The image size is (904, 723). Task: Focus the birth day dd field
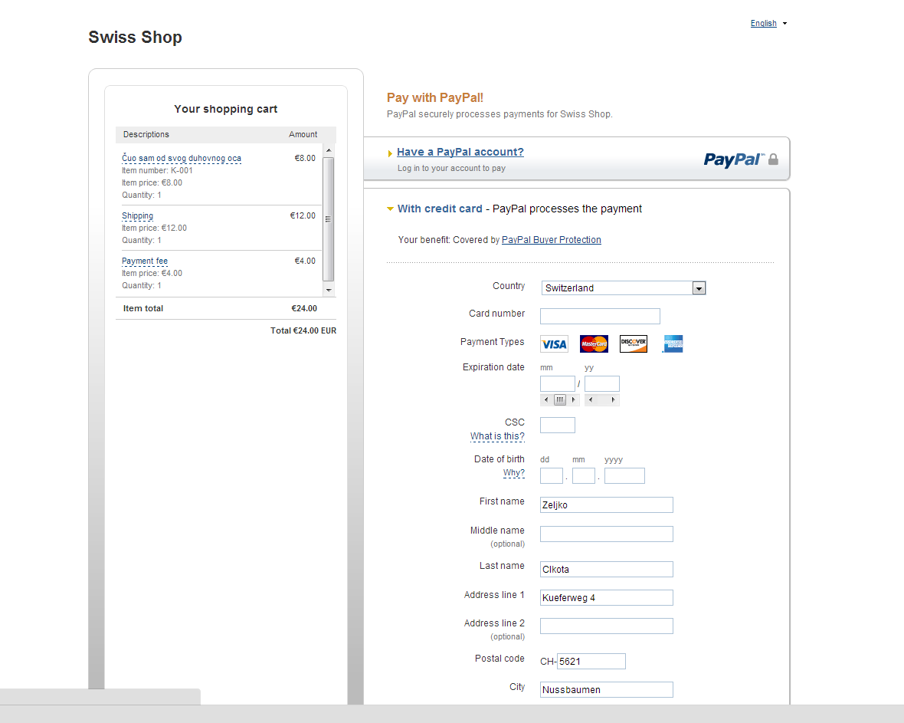[x=551, y=476]
